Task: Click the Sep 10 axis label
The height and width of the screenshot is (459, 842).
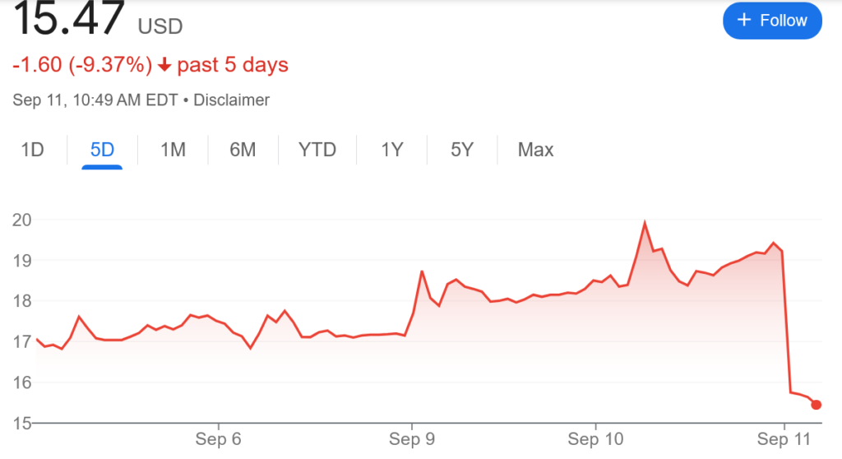Action: 595,439
